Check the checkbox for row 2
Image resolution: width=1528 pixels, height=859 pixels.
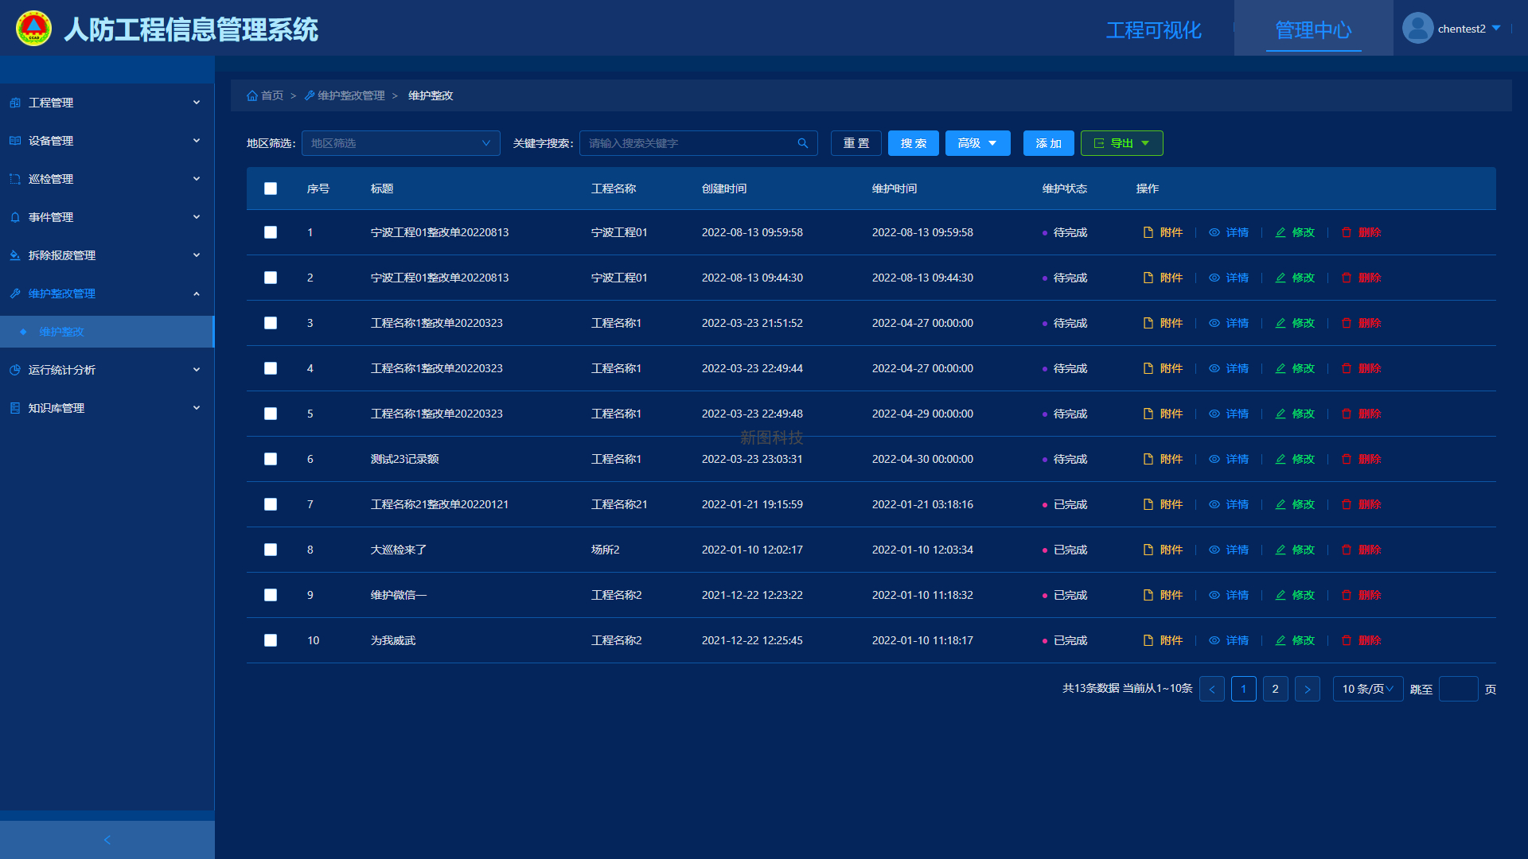(x=271, y=278)
